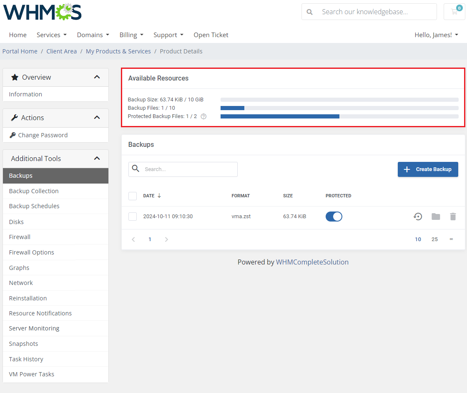467x393 pixels.
Task: Open Backup Collection in the sidebar
Action: [56, 191]
